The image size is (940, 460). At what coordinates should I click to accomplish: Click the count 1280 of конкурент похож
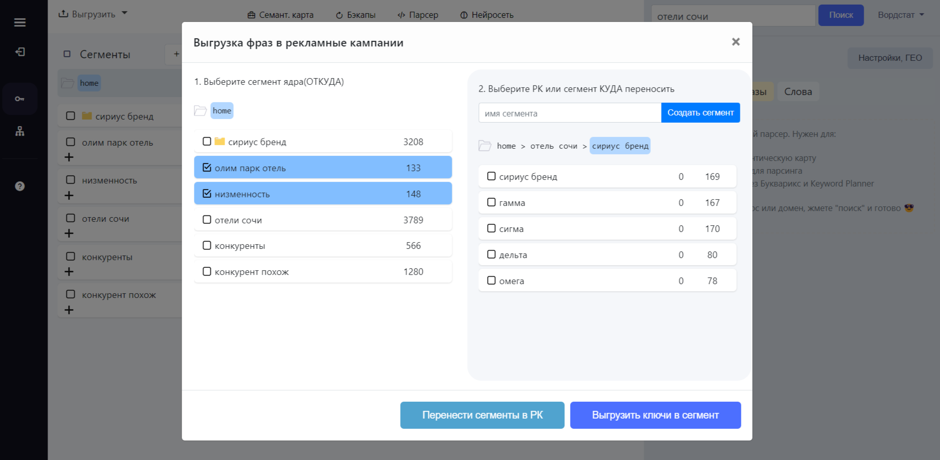pyautogui.click(x=413, y=271)
